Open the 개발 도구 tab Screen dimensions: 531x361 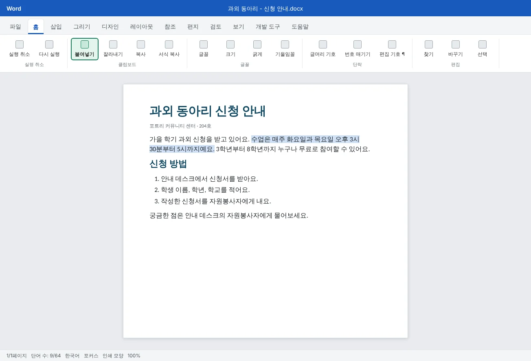[x=268, y=27]
